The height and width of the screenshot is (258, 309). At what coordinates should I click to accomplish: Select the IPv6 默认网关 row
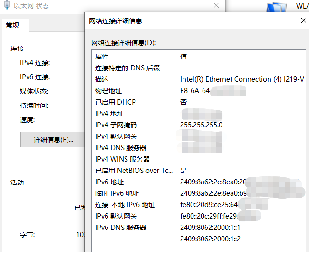pyautogui.click(x=116, y=216)
